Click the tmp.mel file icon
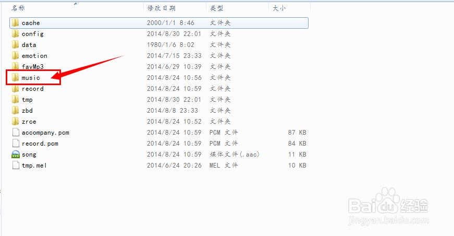 click(16, 166)
